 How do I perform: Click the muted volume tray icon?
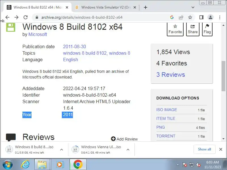tap(198, 165)
